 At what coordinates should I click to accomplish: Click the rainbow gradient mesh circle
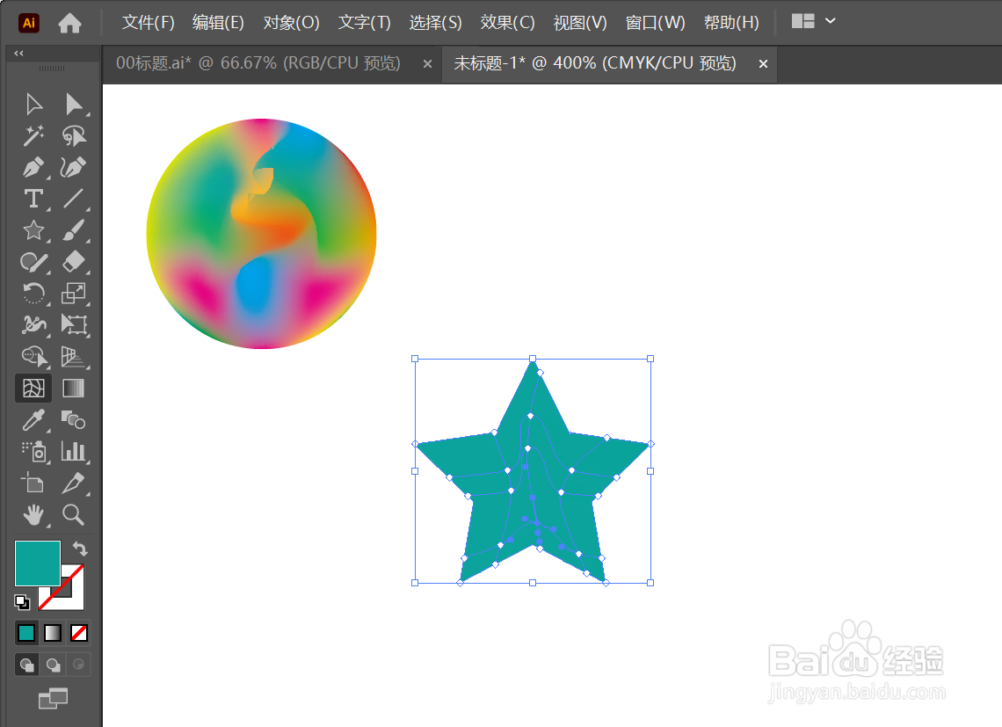(261, 233)
